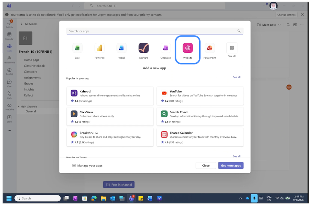The height and width of the screenshot is (206, 310).
Task: Open the Shared Calendar app card
Action: coord(200,137)
